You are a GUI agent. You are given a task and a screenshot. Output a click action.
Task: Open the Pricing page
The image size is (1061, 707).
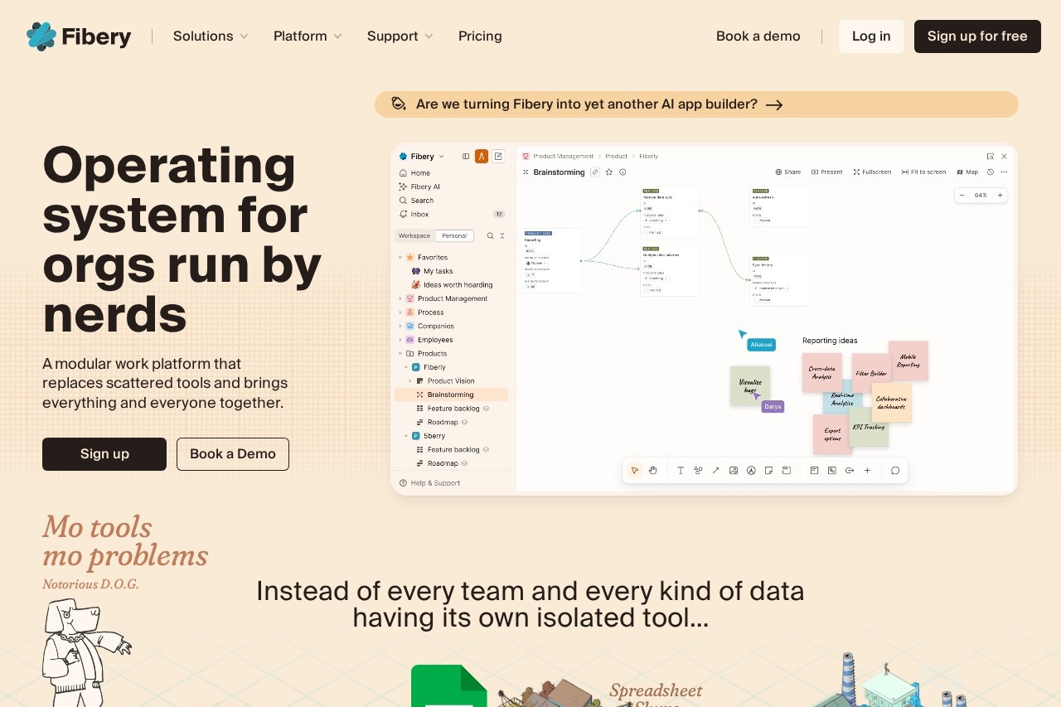pos(480,36)
